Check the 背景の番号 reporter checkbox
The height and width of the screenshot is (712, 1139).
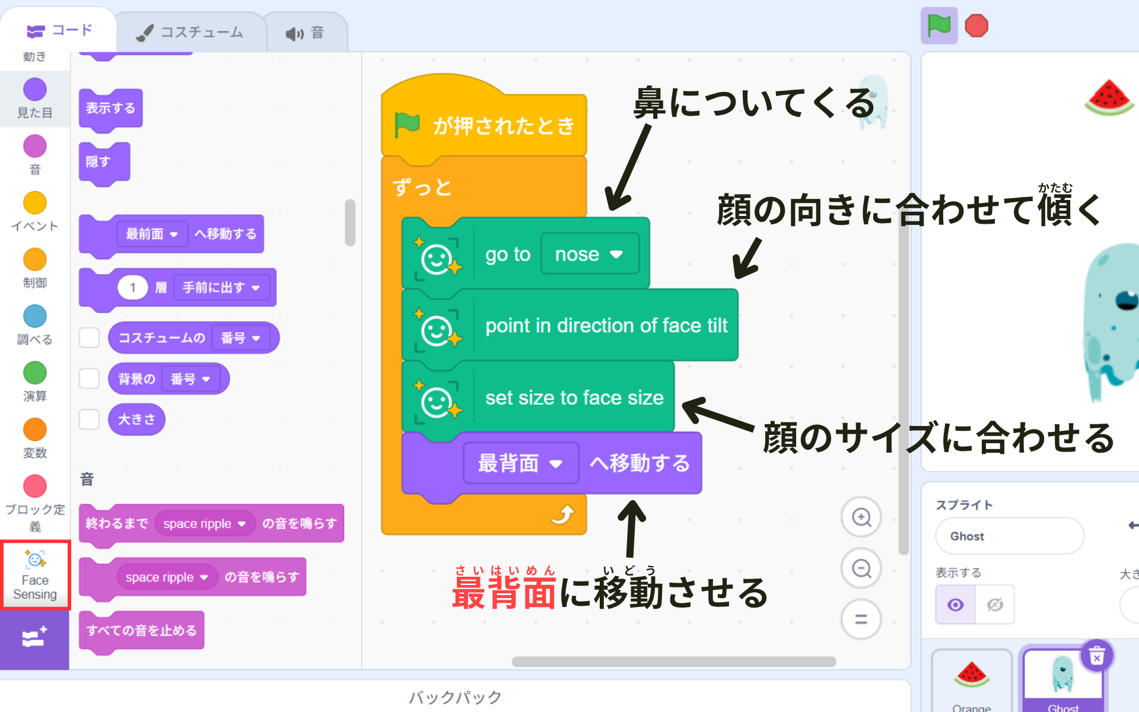[x=90, y=379]
